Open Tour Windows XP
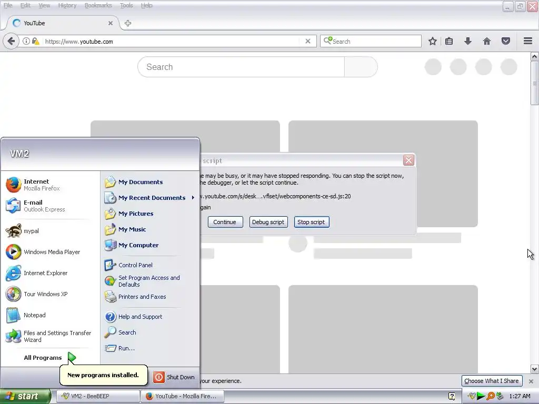 37,294
